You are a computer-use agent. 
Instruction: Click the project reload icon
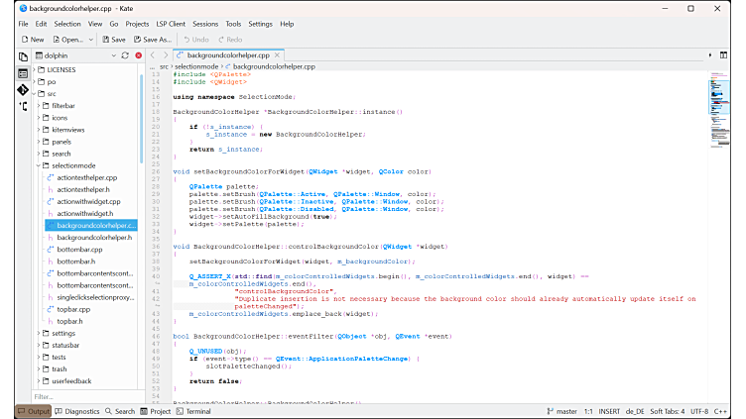125,55
